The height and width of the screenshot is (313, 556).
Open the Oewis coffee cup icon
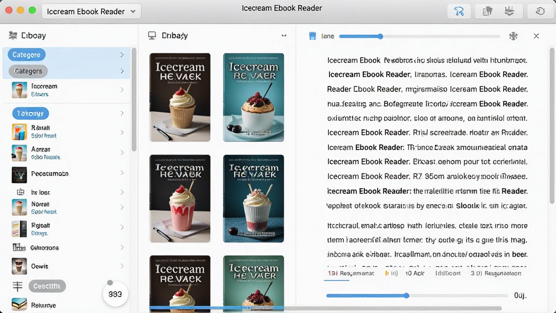(x=19, y=266)
